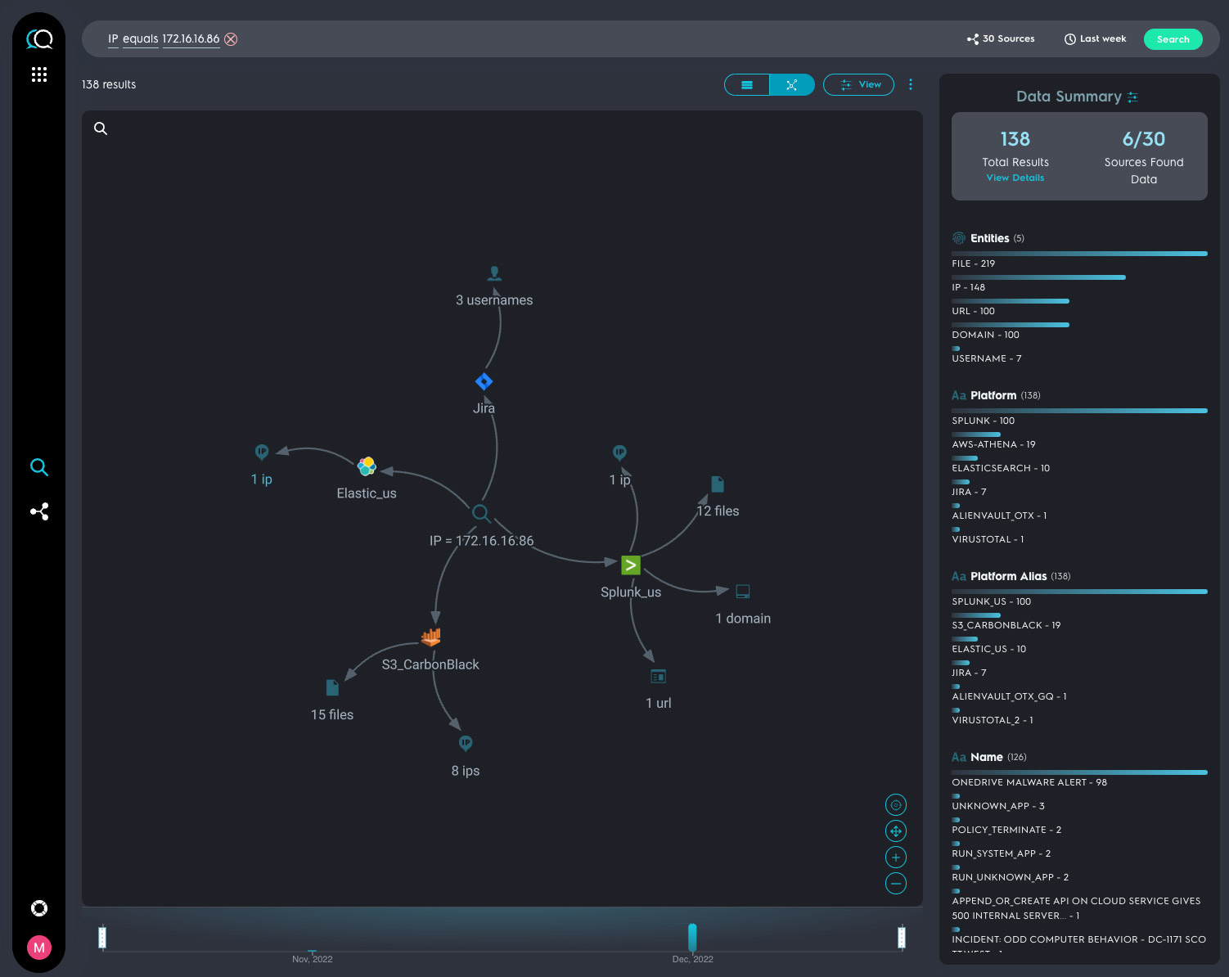The width and height of the screenshot is (1229, 977).
Task: Select the Jira node in the graph
Action: coord(484,382)
